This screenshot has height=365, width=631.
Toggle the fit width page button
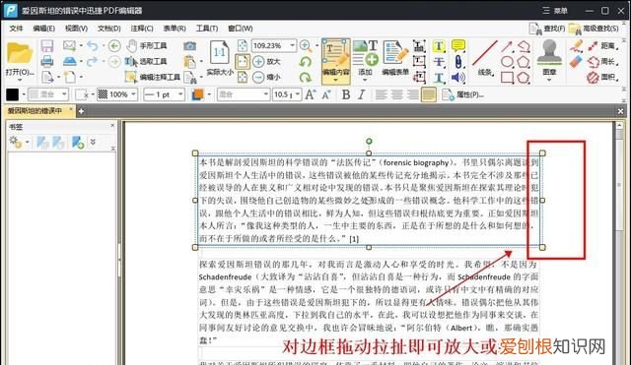(242, 61)
